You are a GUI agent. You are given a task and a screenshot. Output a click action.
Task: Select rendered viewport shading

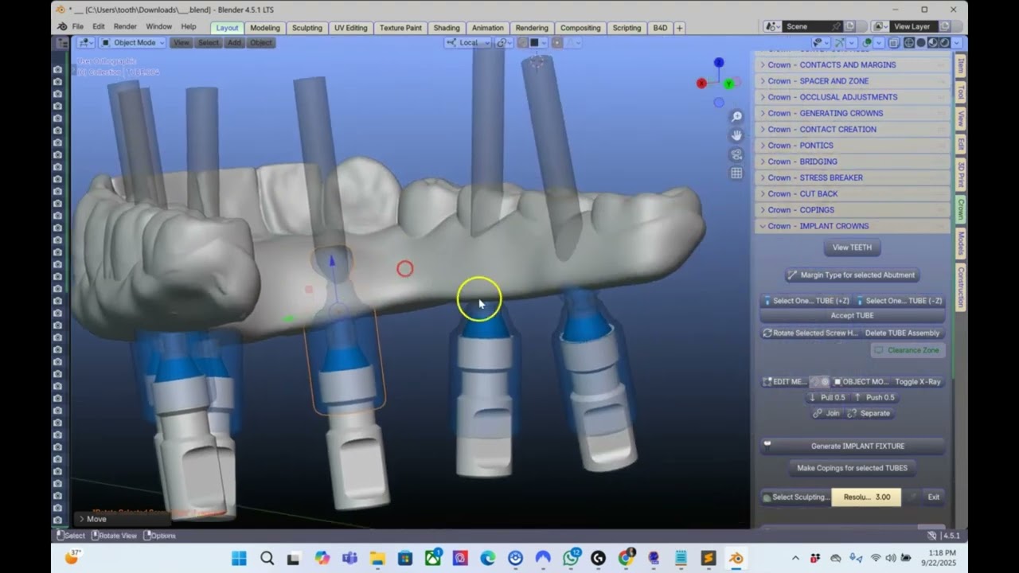[944, 43]
